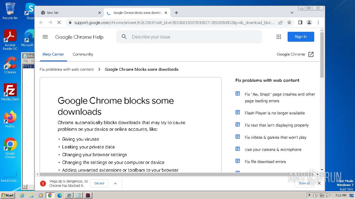Bookmark this page with star icon
355x199 pixels.
(289, 22)
